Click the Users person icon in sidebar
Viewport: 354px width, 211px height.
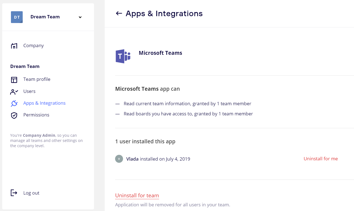[x=14, y=92]
